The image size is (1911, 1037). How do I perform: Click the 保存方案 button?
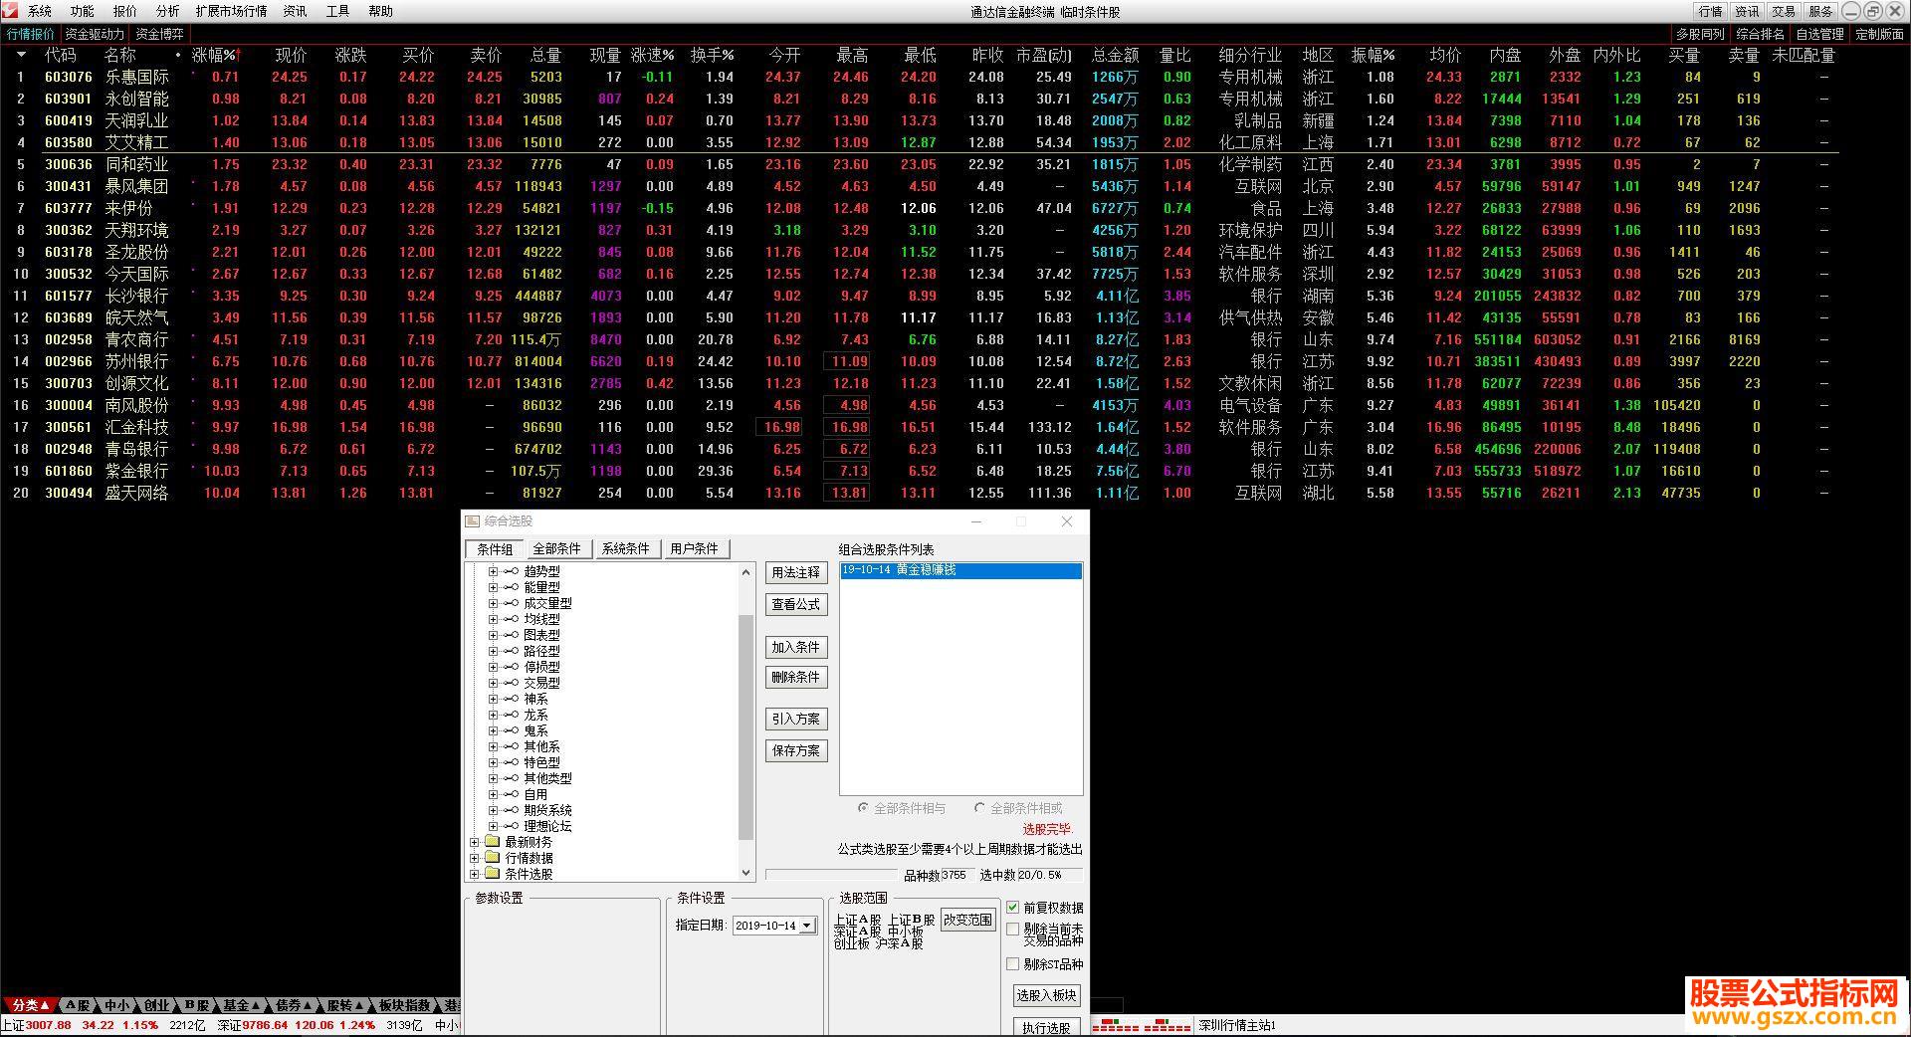(796, 750)
